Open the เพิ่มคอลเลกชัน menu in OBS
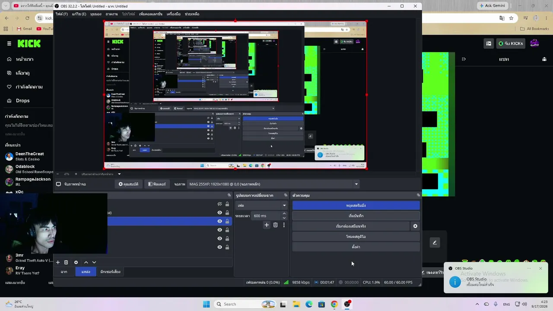This screenshot has width=553, height=311. point(151,14)
